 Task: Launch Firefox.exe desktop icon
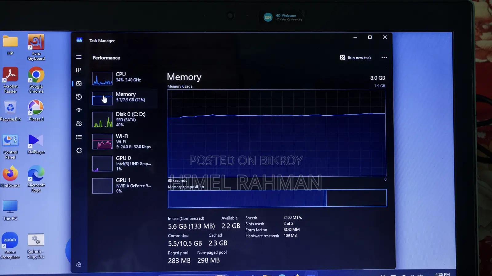[10, 177]
